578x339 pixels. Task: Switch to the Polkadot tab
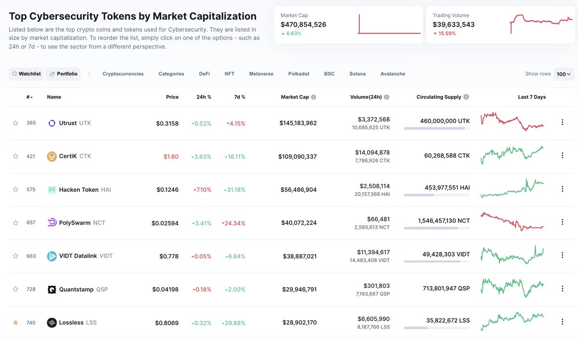[x=299, y=74]
